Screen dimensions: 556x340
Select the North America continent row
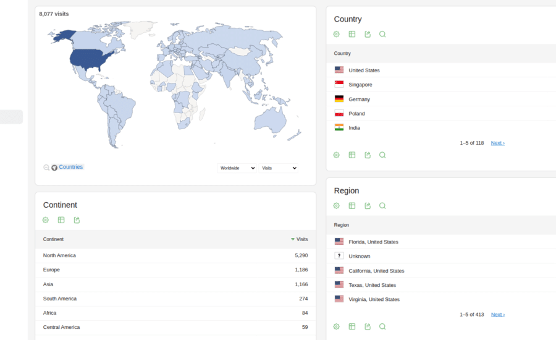(175, 255)
